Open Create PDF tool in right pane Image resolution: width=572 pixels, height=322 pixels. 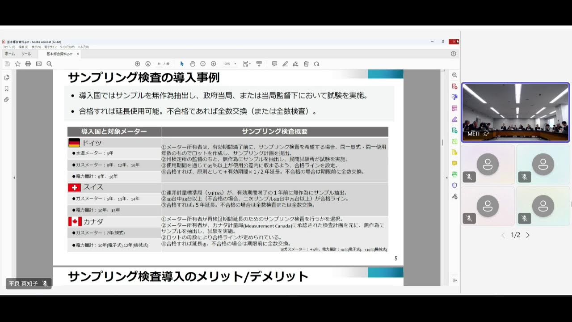coord(454,86)
